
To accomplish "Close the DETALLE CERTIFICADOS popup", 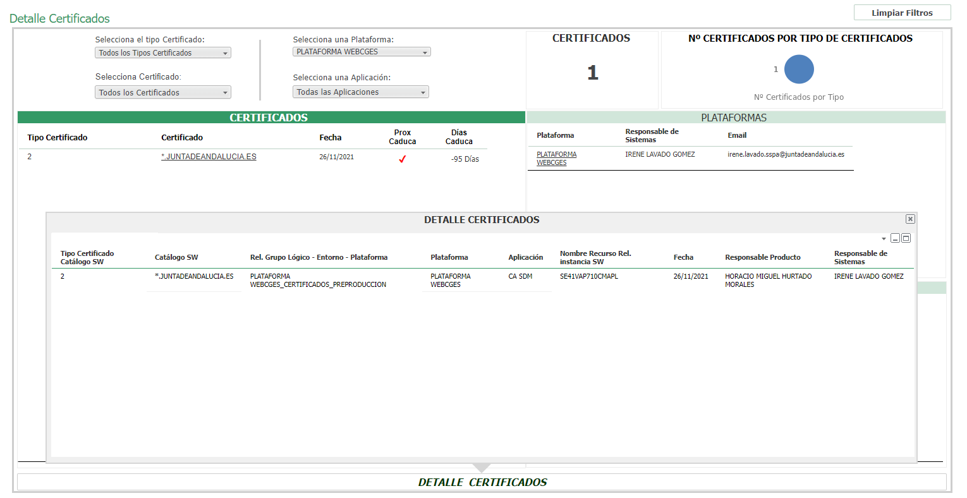I will coord(910,219).
